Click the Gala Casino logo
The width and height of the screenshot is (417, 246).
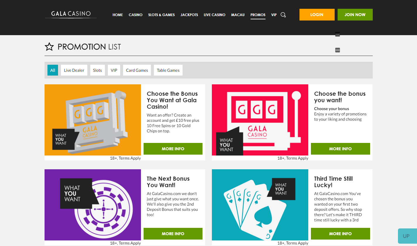coord(71,14)
